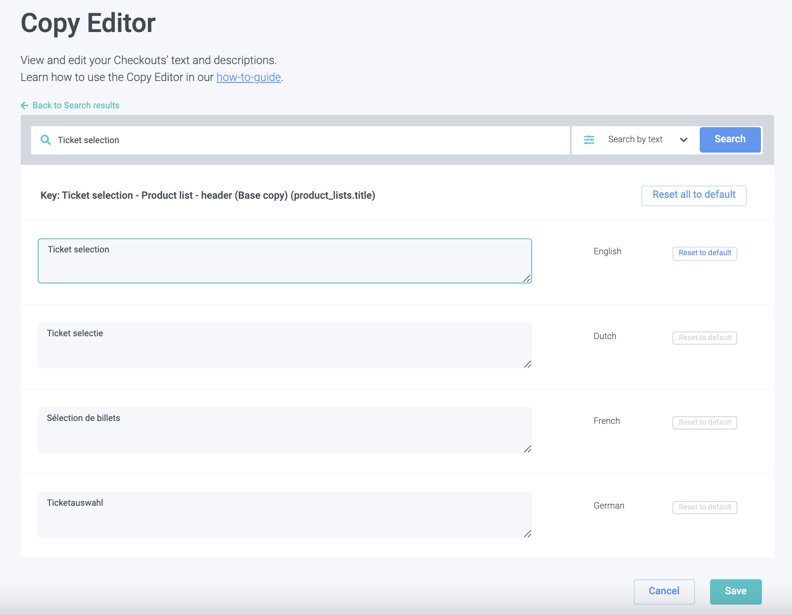Reset the French copy to default

pos(704,422)
